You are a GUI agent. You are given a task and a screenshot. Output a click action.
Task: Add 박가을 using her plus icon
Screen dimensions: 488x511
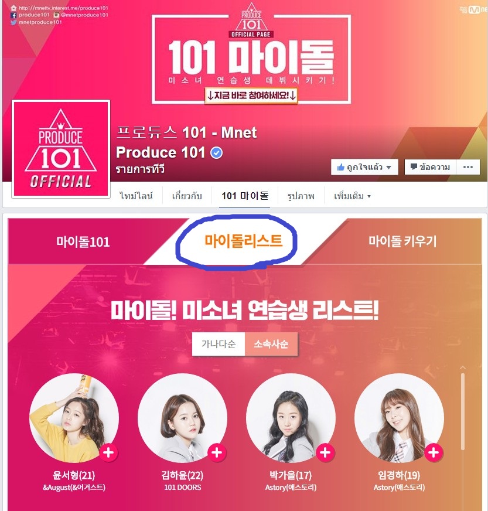click(325, 452)
